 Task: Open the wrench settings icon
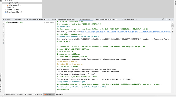[163, 19]
